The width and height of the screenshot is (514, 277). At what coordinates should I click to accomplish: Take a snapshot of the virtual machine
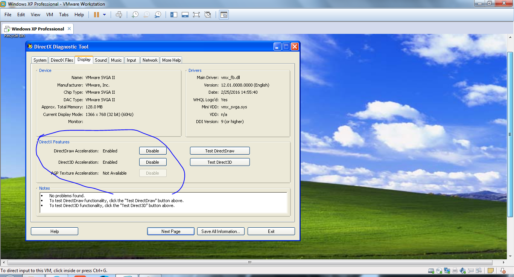point(134,15)
